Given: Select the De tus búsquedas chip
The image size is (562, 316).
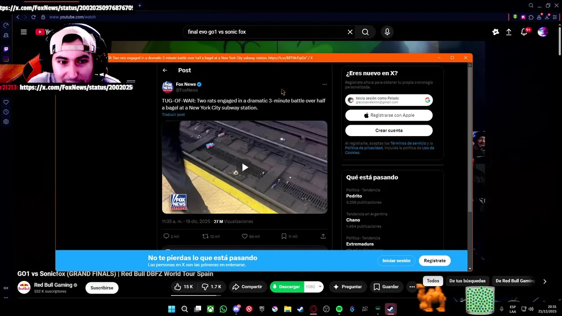Looking at the screenshot, I should [467, 281].
